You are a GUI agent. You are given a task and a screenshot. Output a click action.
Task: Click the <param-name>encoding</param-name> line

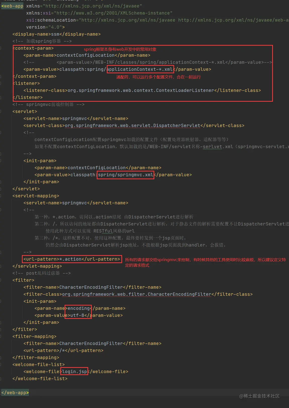pyautogui.click(x=80, y=308)
